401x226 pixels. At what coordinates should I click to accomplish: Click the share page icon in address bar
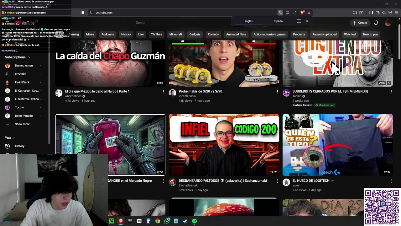294,13
